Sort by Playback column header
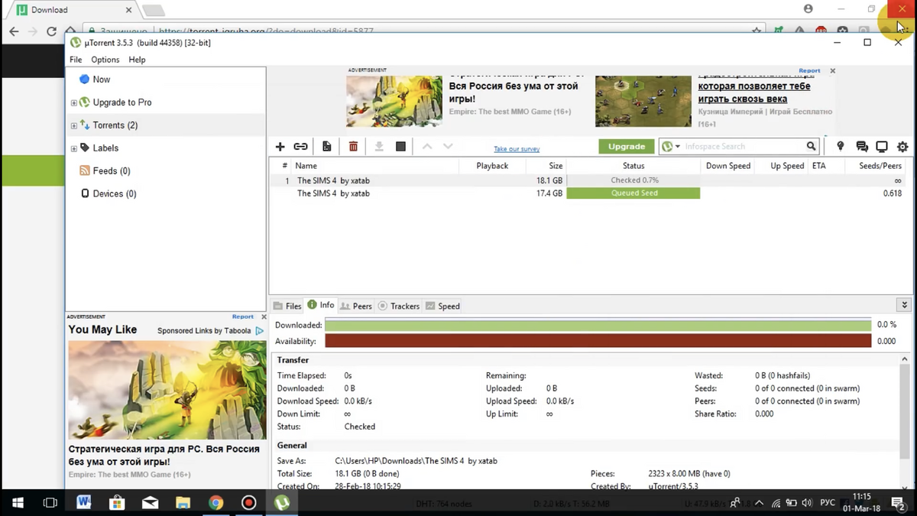The height and width of the screenshot is (516, 917). tap(492, 166)
